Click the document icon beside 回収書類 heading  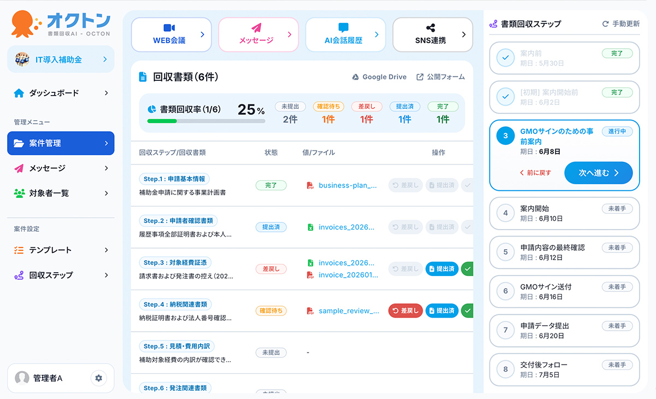tap(143, 77)
